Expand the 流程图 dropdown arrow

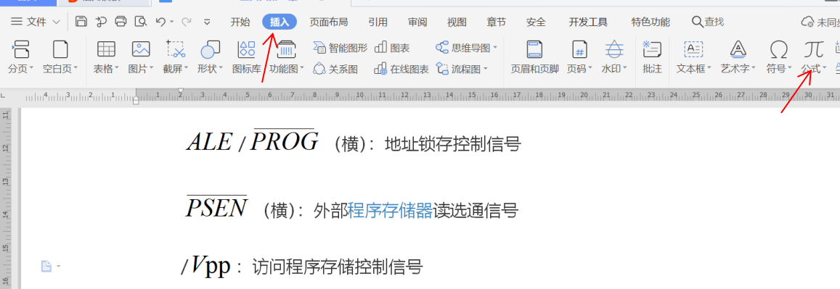[486, 68]
